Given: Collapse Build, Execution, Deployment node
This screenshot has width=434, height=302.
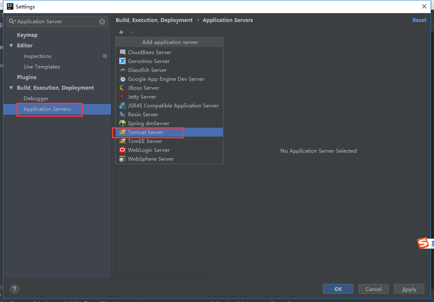Looking at the screenshot, I should [11, 88].
